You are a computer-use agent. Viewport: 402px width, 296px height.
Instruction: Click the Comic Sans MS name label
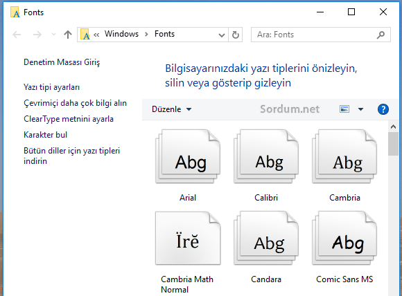344,279
